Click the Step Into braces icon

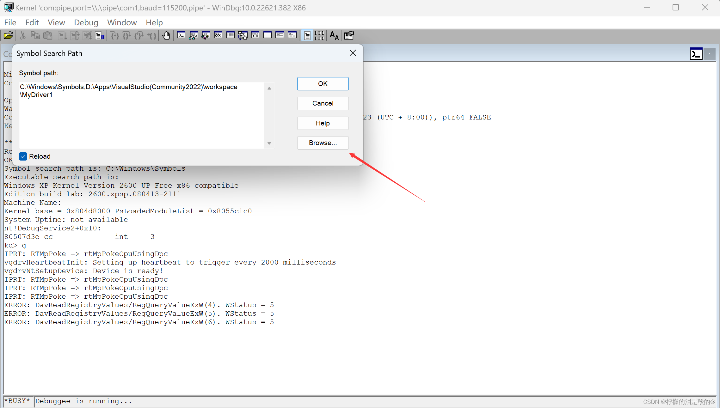115,35
